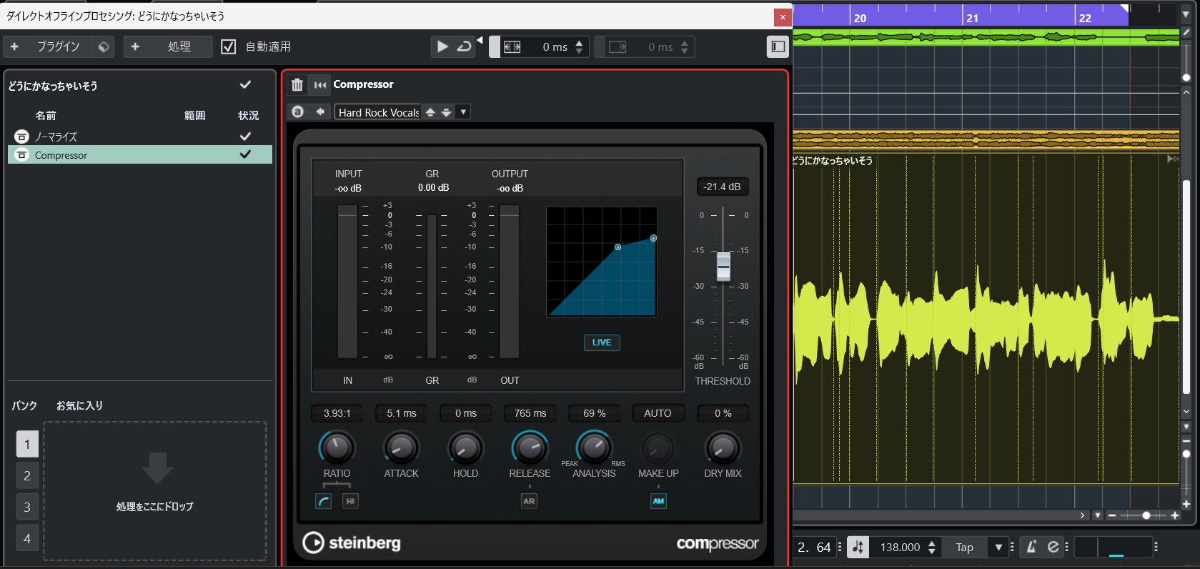Open the preset browser dropdown arrow
Viewport: 1200px width, 569px height.
click(x=463, y=112)
